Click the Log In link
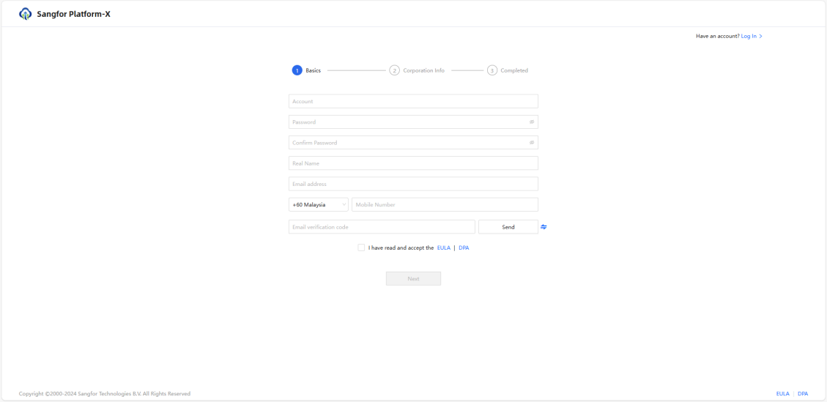Viewport: 827px width, 402px height. pos(752,37)
